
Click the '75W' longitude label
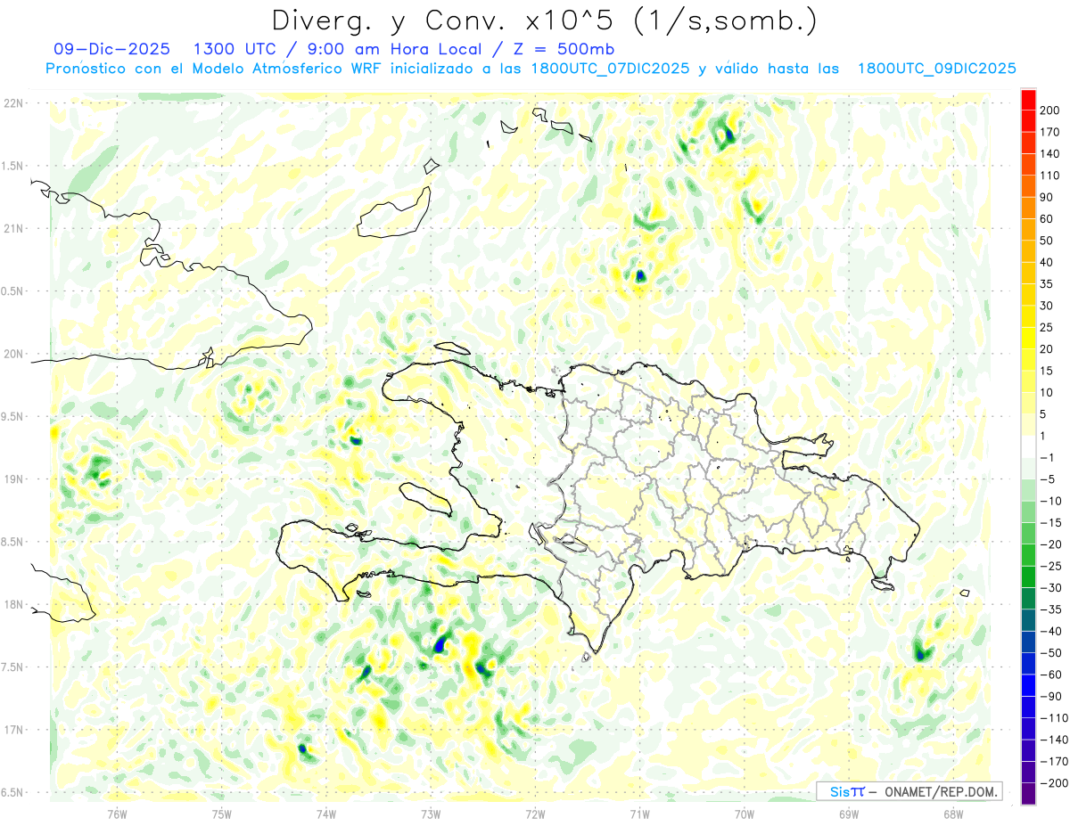coord(222,814)
